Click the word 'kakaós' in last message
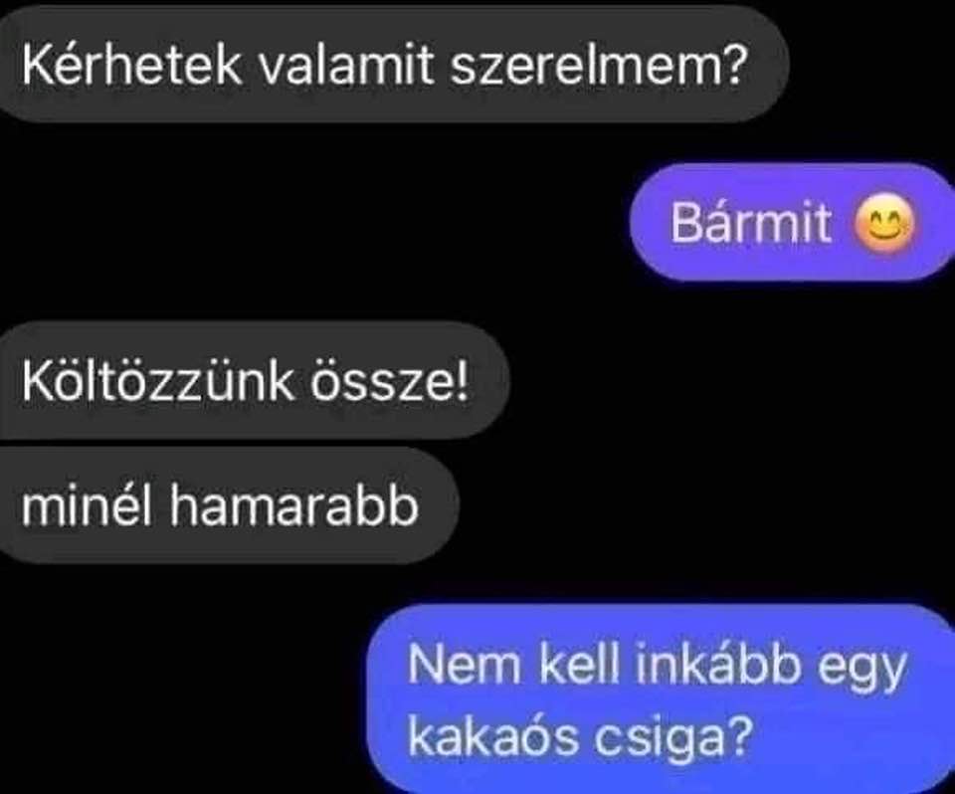Screen dimensions: 955x794 click(493, 736)
